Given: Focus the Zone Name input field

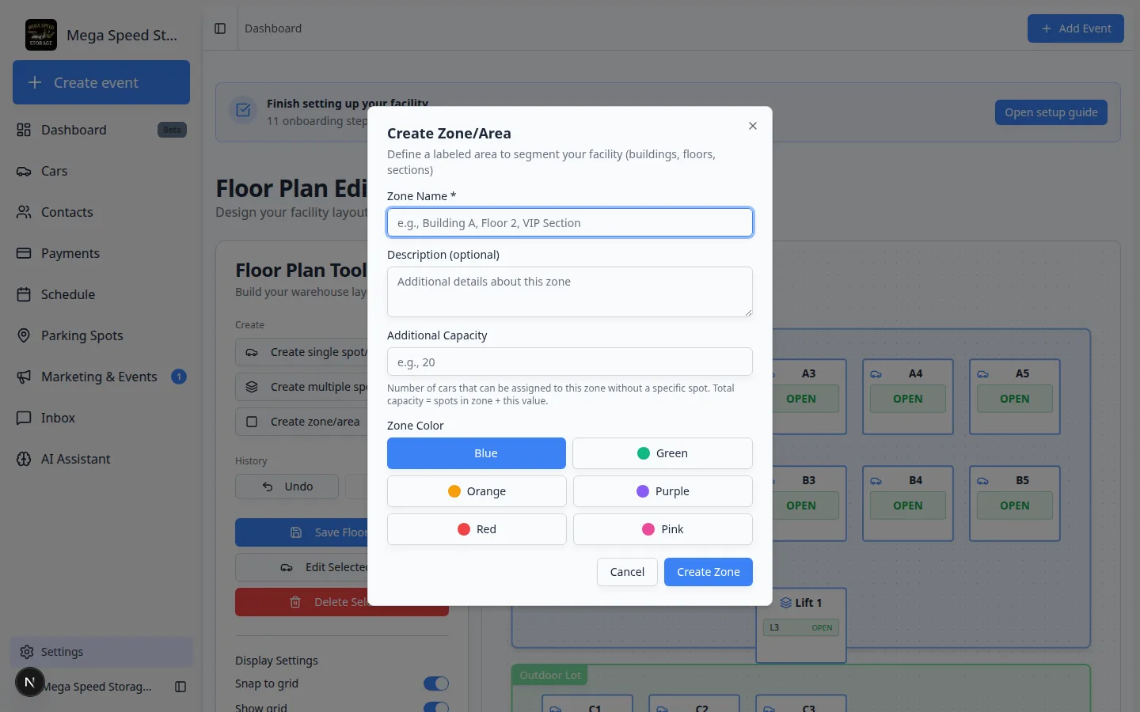Looking at the screenshot, I should [x=570, y=222].
